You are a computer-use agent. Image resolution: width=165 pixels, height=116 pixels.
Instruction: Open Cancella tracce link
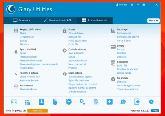point(76,33)
